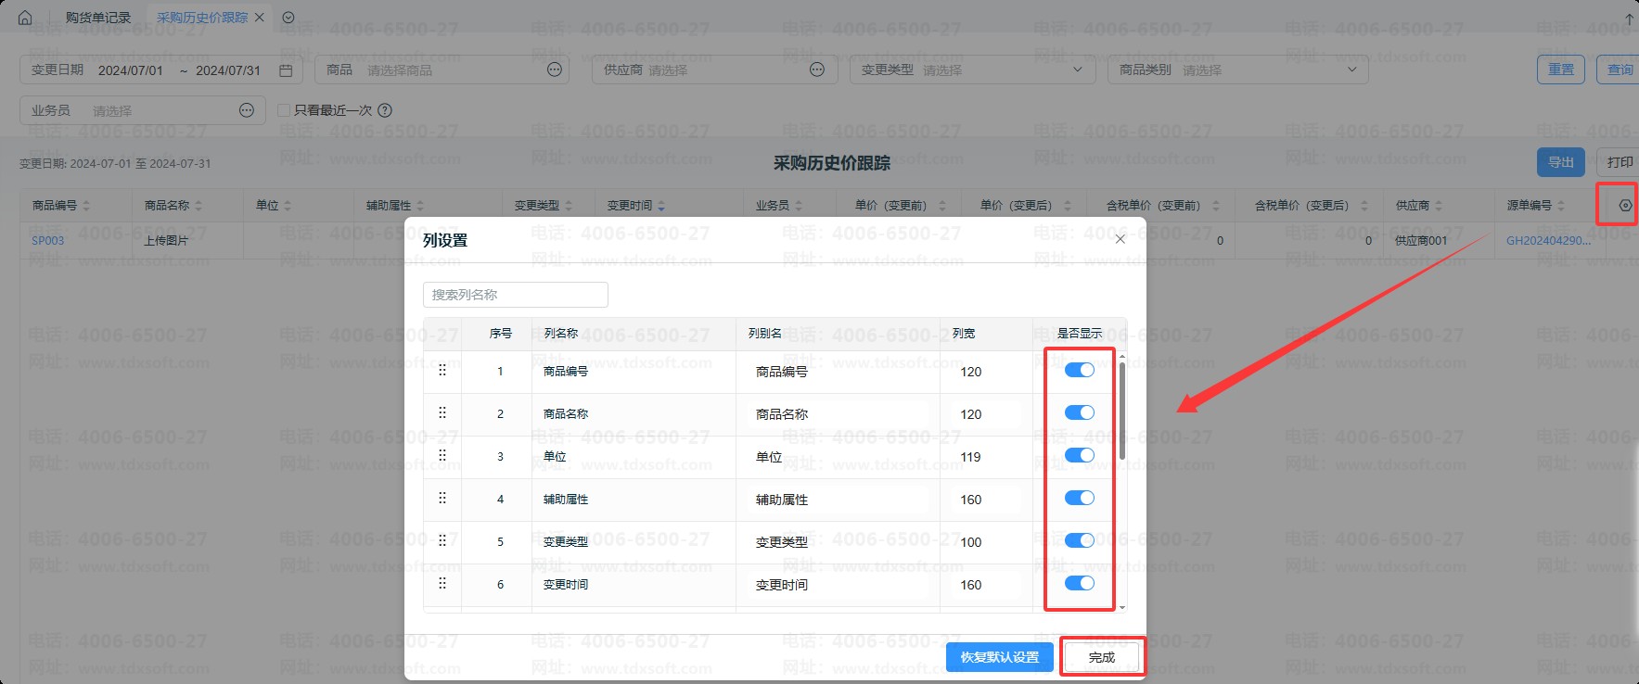Check the 只看最近一次 checkbox
This screenshot has height=684, width=1639.
[284, 110]
